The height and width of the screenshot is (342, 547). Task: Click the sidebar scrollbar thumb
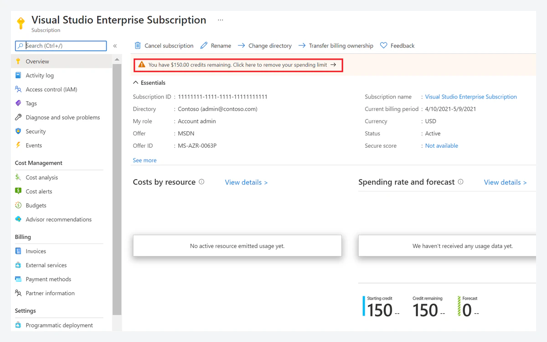coord(117,189)
